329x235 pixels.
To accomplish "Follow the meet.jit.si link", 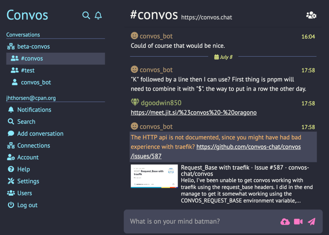I will tap(194, 112).
